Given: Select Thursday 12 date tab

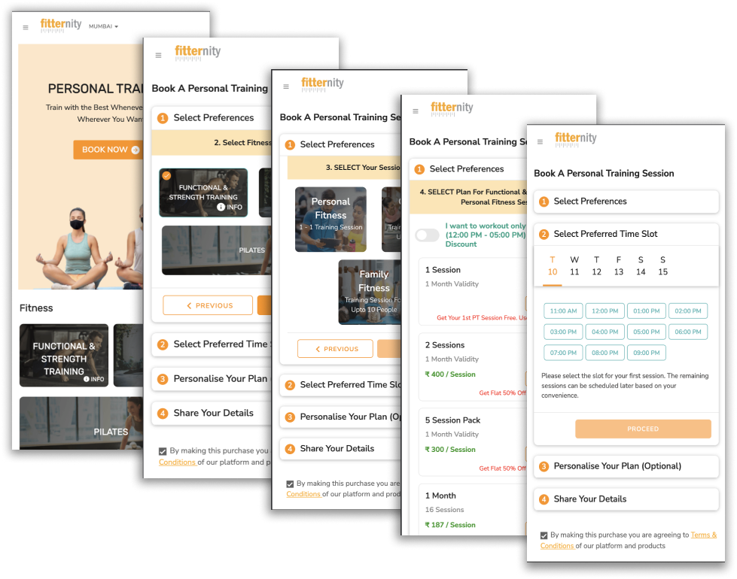Looking at the screenshot, I should click(x=596, y=266).
